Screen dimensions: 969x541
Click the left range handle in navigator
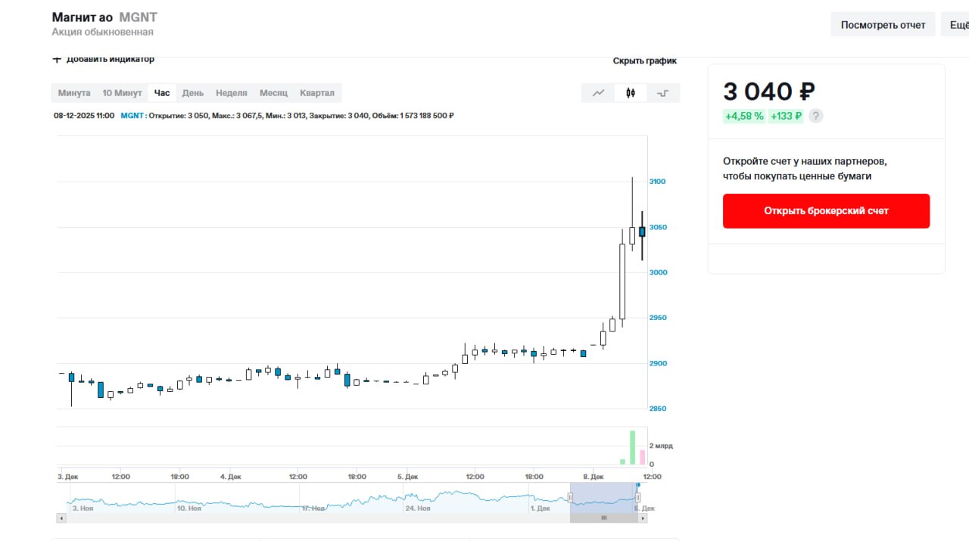click(570, 498)
